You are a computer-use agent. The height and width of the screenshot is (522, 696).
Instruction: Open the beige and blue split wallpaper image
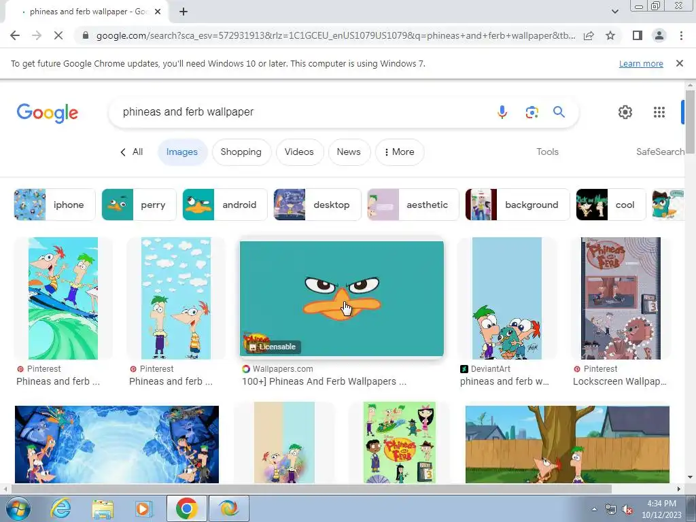point(284,442)
